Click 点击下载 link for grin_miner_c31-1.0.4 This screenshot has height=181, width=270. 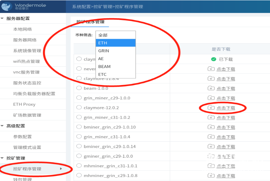pyautogui.click(x=226, y=137)
